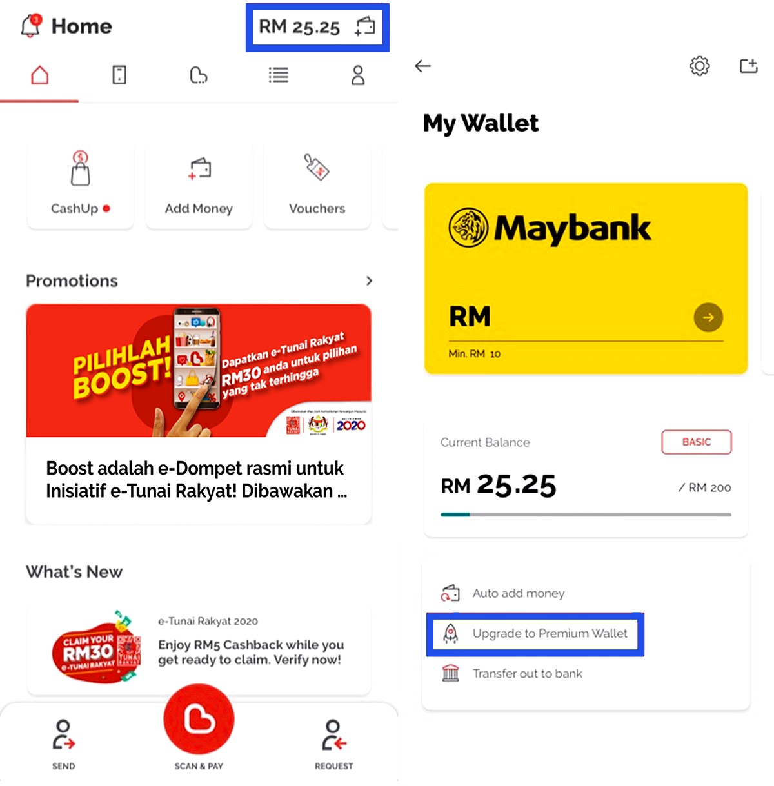774x786 pixels.
Task: Tap the wallet balance RM 25.25 icon
Action: tap(366, 26)
